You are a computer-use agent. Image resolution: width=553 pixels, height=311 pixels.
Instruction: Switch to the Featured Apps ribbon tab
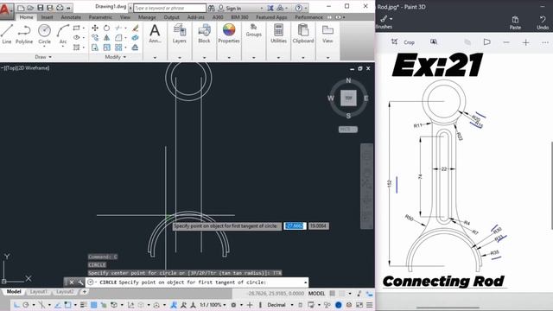(x=271, y=17)
